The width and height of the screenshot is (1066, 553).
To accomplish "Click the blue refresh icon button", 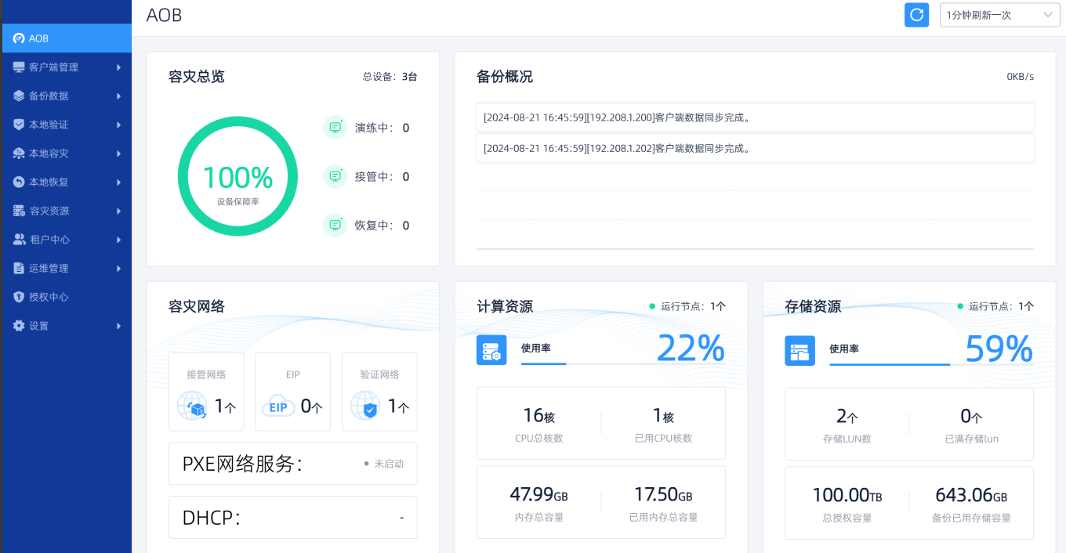I will point(916,15).
